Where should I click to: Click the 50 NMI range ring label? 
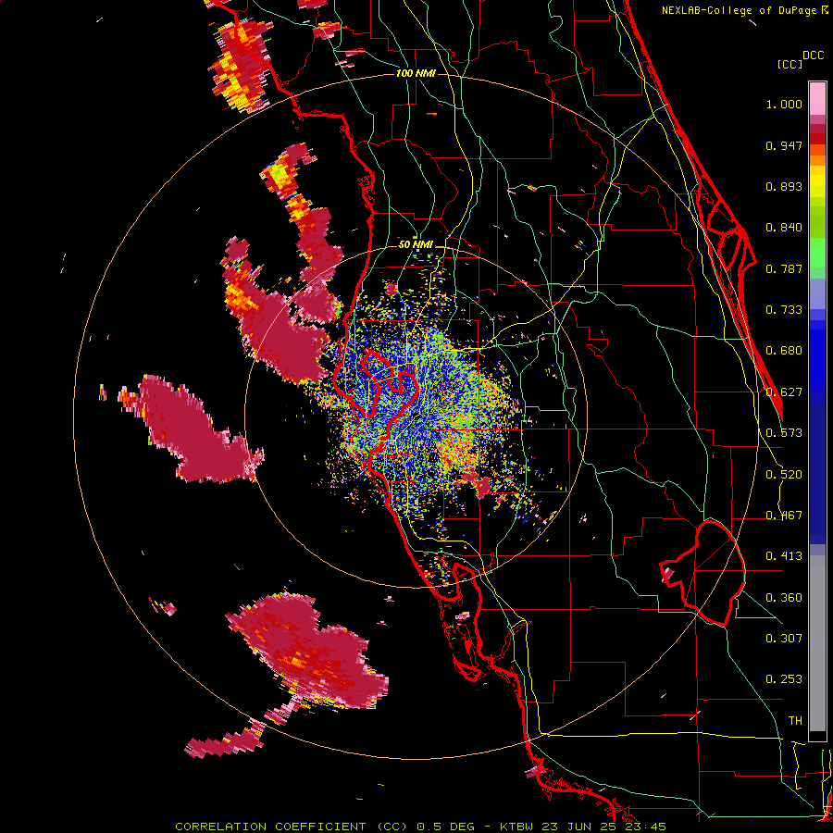[416, 244]
